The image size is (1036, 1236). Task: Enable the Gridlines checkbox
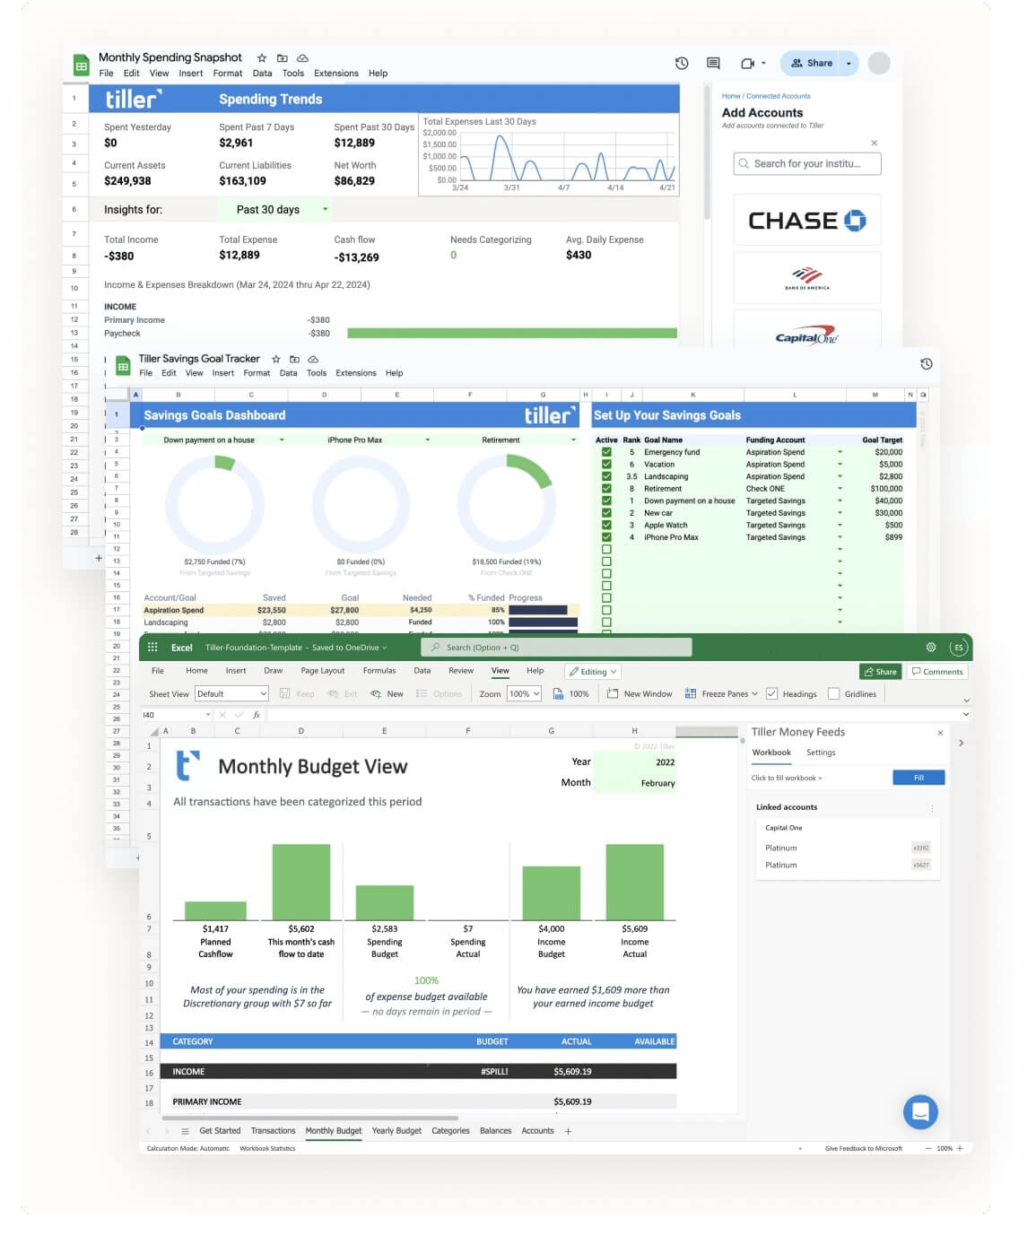pos(833,693)
